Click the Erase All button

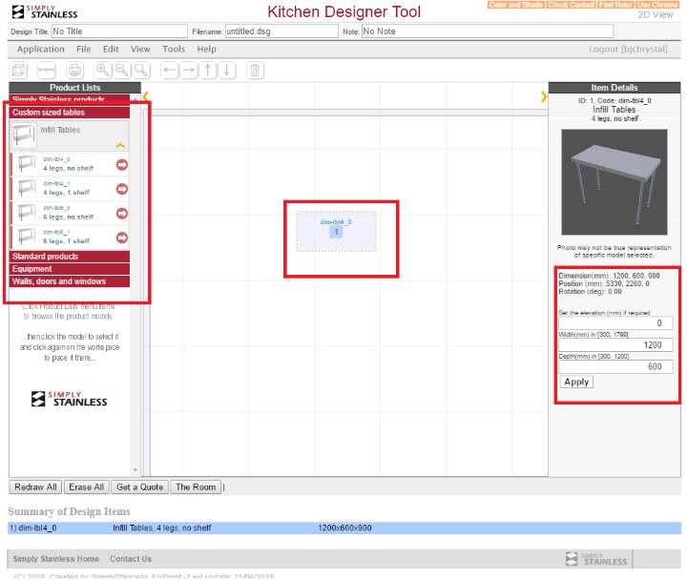pos(87,487)
